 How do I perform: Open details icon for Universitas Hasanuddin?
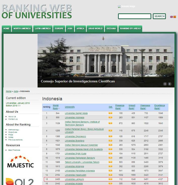tap(110, 175)
